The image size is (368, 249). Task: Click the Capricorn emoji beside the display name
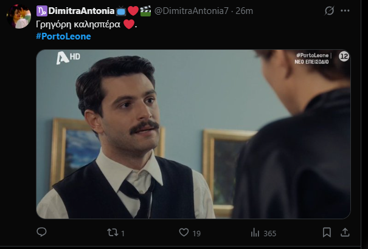tap(41, 11)
